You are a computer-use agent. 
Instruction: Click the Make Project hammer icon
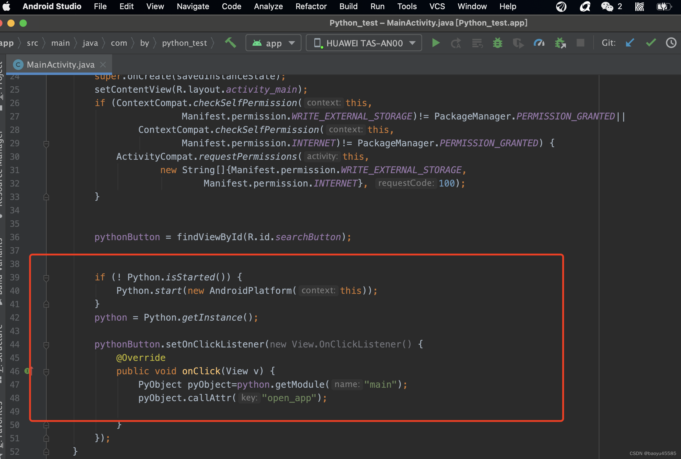pyautogui.click(x=231, y=43)
